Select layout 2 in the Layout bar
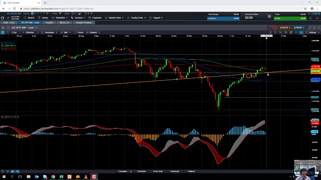 click(35, 13)
